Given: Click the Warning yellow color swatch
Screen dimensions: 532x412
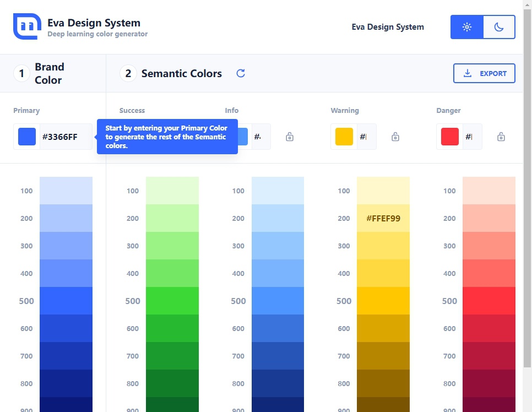Looking at the screenshot, I should tap(344, 136).
